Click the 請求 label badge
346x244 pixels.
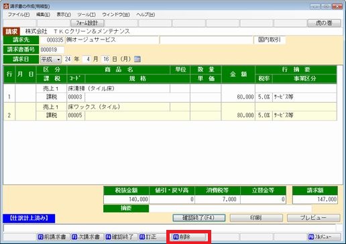[x=11, y=32]
